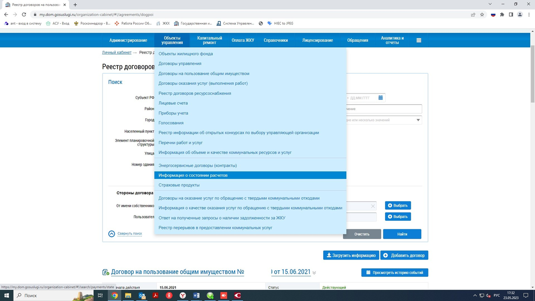The image size is (535, 301).
Task: Click the Найти search button
Action: (x=402, y=234)
